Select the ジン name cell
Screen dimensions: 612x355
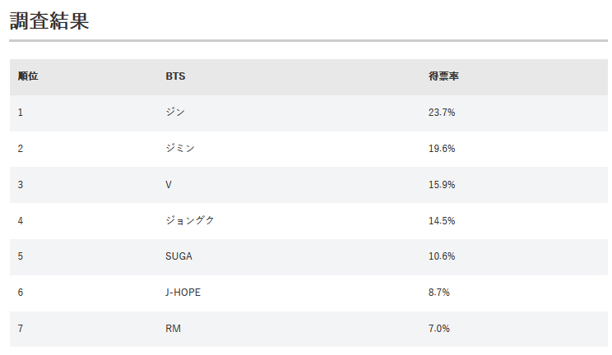pyautogui.click(x=175, y=113)
